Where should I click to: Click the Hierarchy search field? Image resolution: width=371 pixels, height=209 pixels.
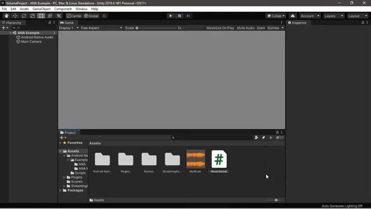click(34, 28)
